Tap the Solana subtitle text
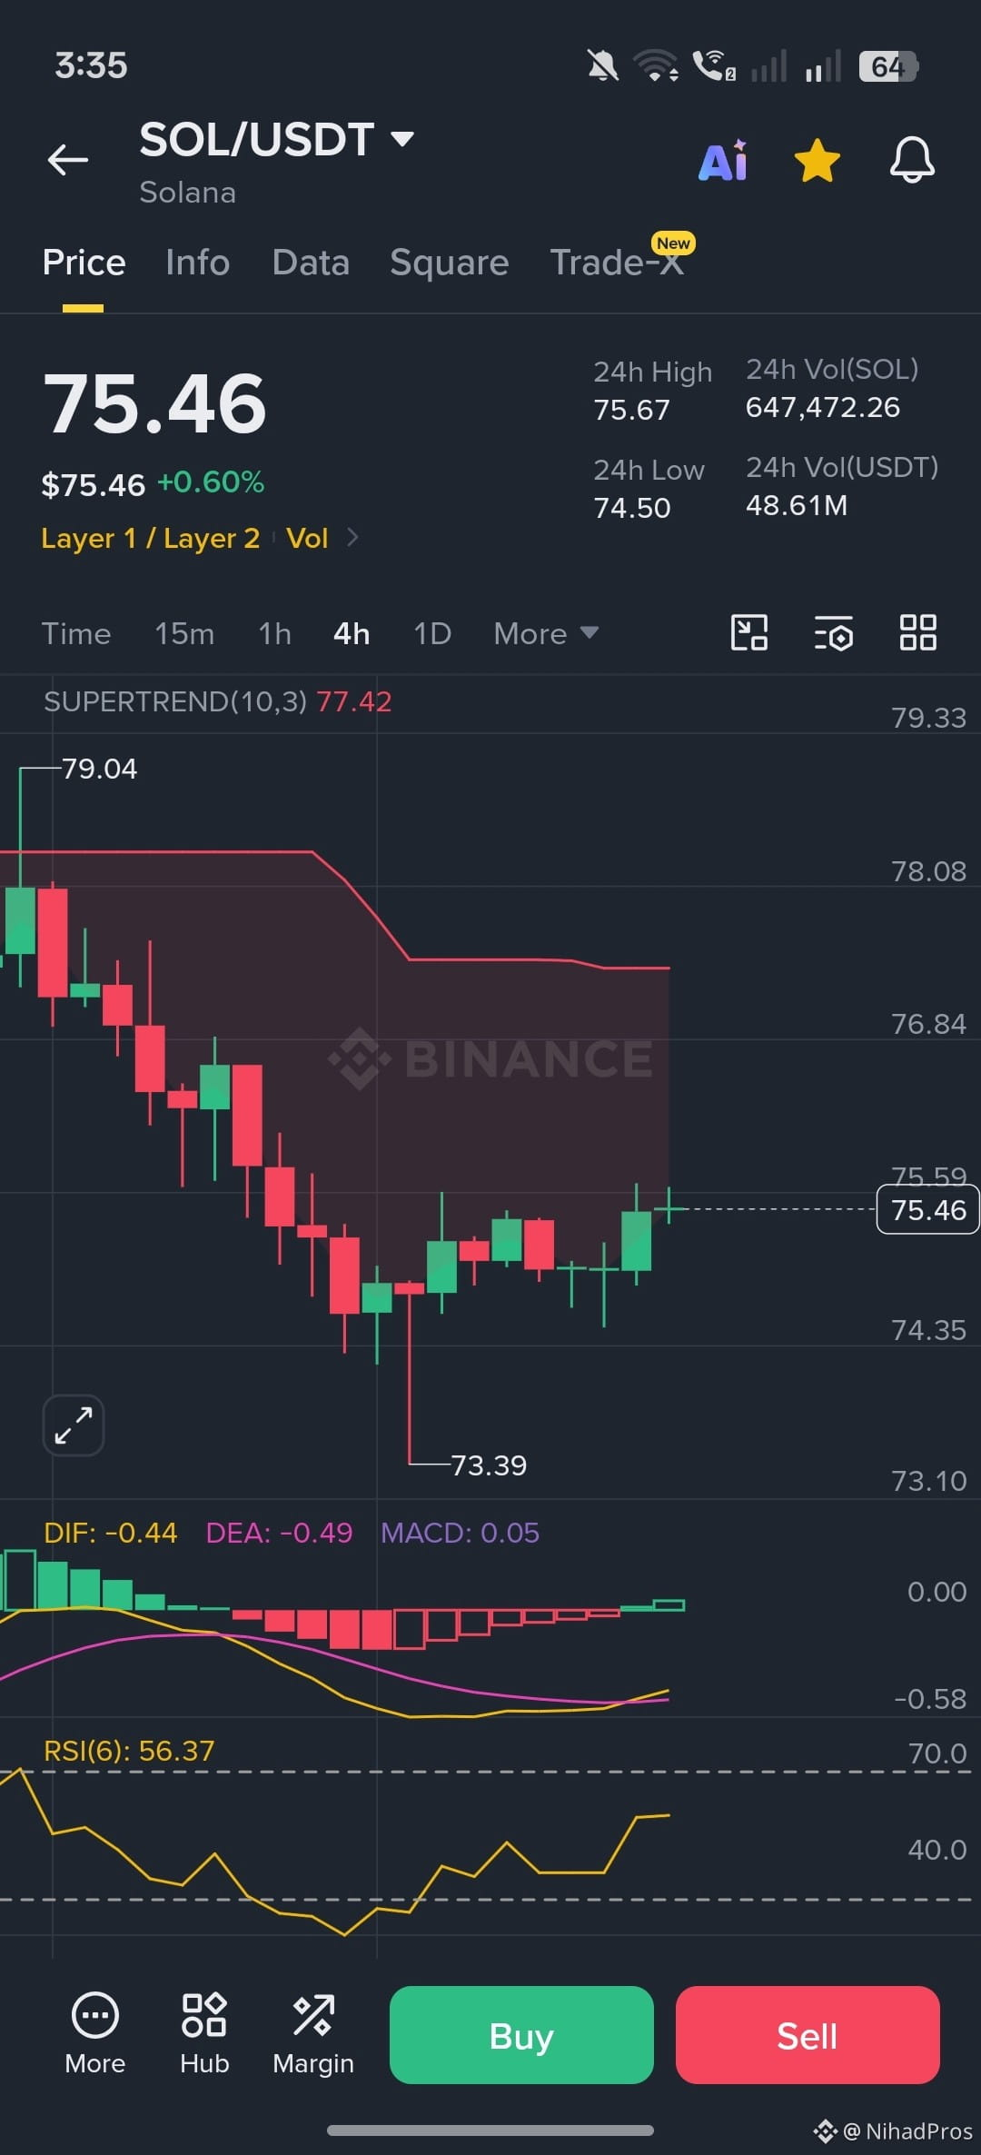Image resolution: width=981 pixels, height=2155 pixels. 187,193
